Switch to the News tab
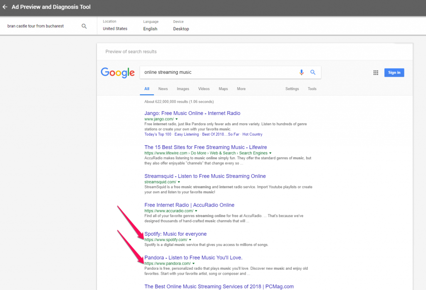 click(163, 89)
